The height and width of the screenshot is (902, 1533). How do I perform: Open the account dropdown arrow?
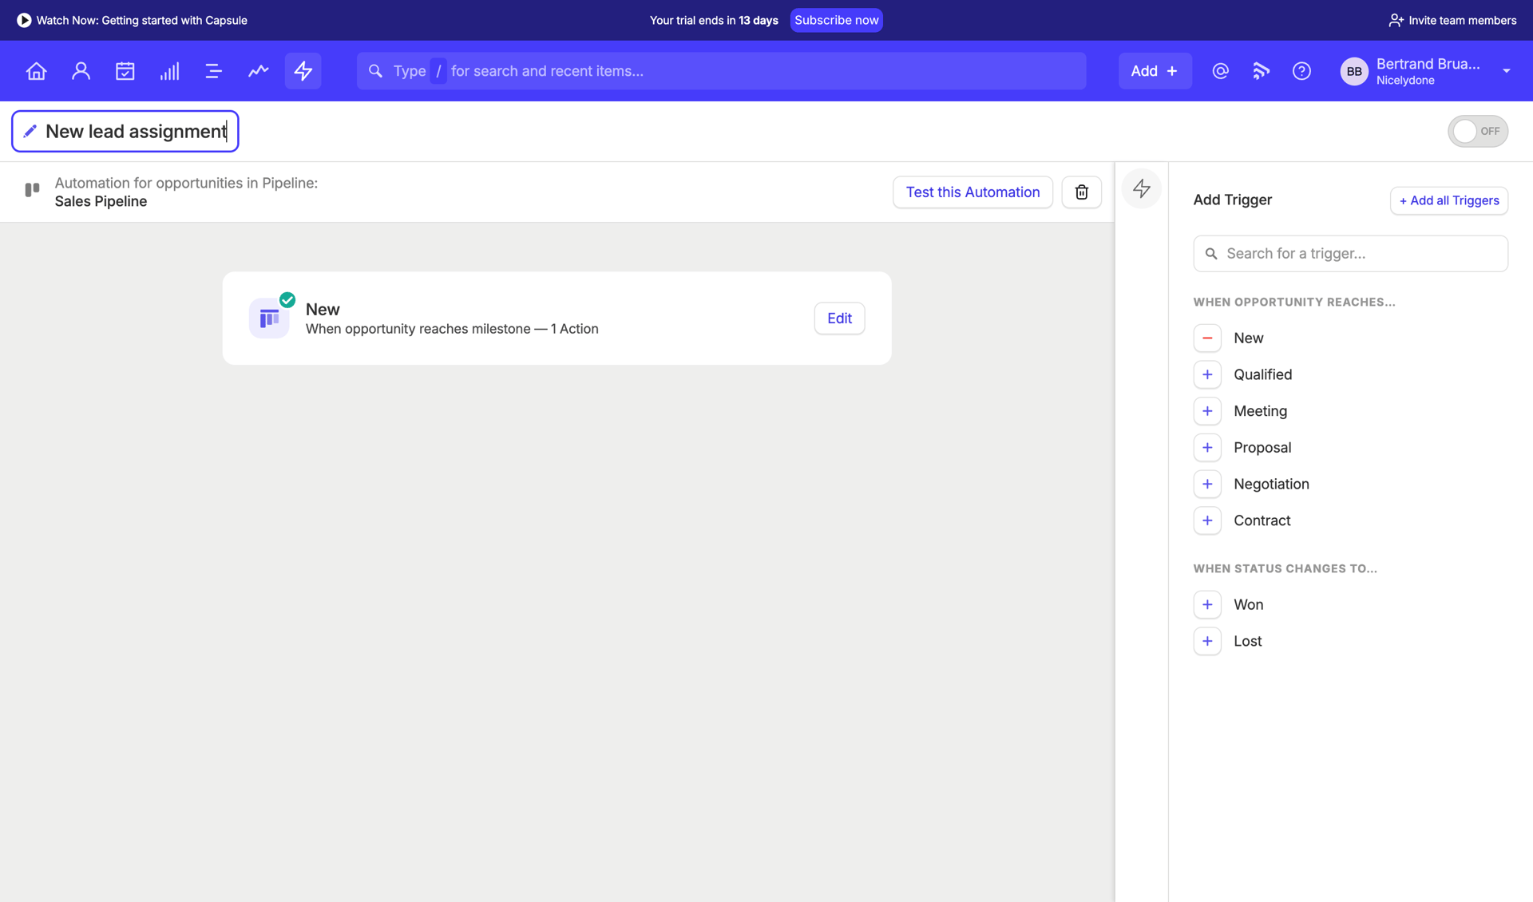coord(1507,70)
